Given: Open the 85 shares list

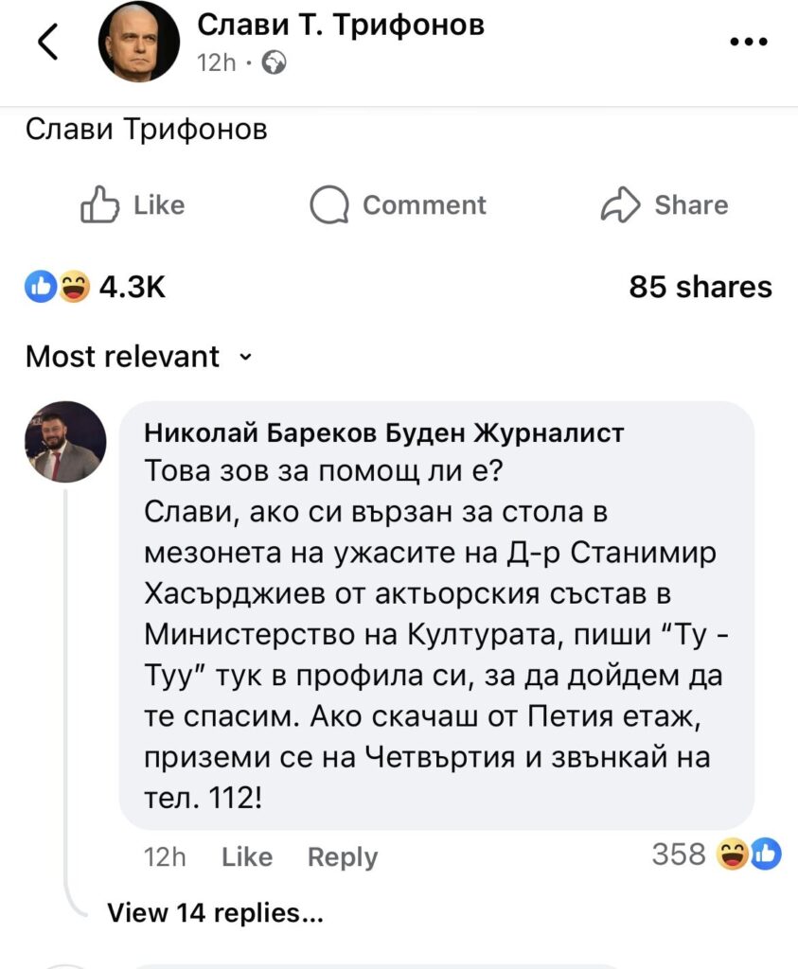Looking at the screenshot, I should (x=700, y=286).
